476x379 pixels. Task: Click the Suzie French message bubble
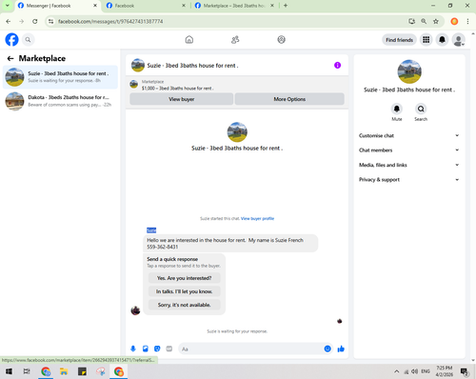click(230, 244)
